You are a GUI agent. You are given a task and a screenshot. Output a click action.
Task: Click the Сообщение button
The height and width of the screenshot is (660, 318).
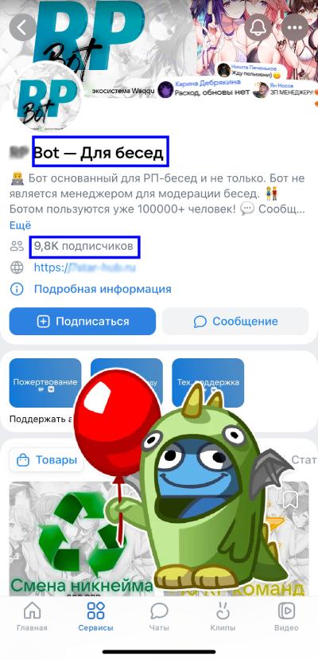(235, 321)
